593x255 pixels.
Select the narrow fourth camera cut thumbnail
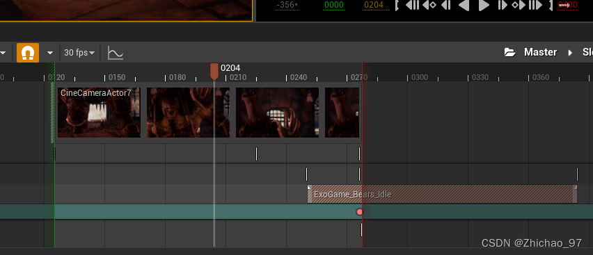click(x=342, y=113)
